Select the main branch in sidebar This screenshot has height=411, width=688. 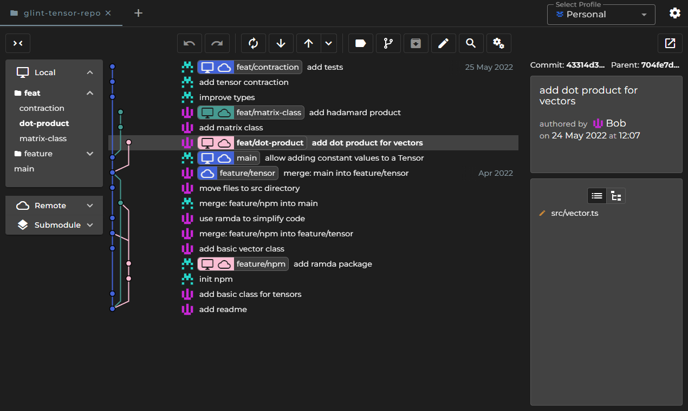[24, 169]
